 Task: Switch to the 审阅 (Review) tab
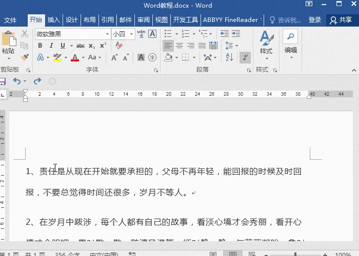(143, 20)
